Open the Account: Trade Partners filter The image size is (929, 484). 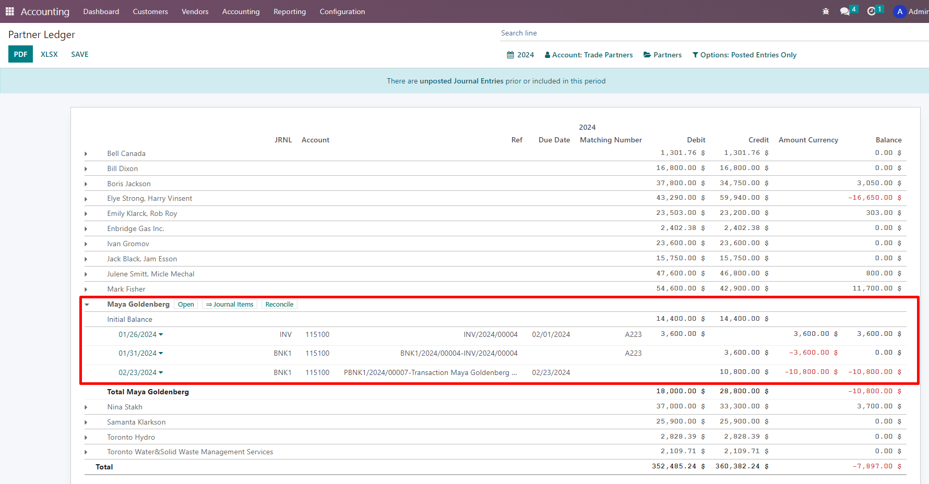click(x=589, y=55)
